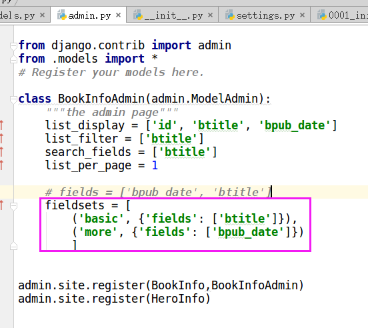Click the commented '# fields =' line
Viewport: 368px width, 328px height.
click(158, 192)
